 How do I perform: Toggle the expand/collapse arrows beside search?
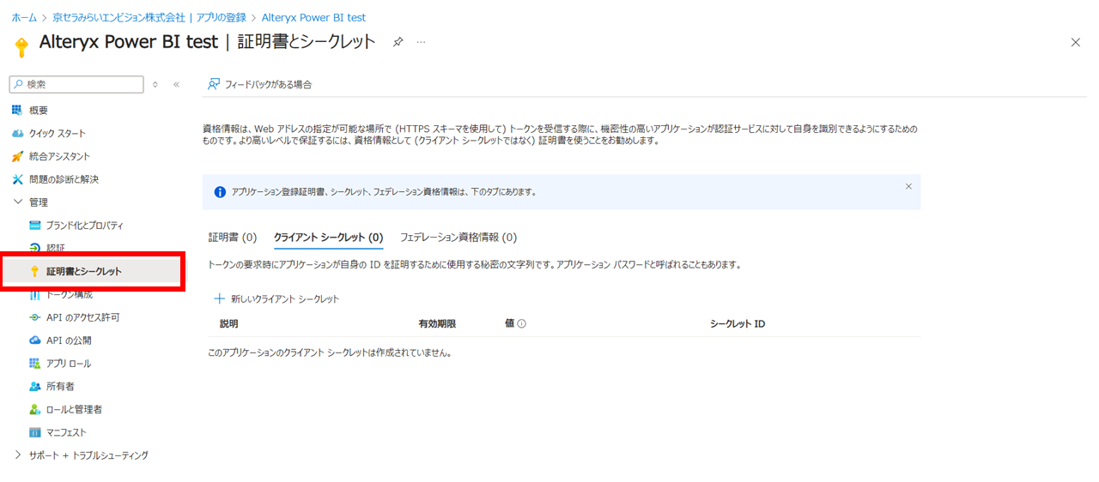(155, 84)
